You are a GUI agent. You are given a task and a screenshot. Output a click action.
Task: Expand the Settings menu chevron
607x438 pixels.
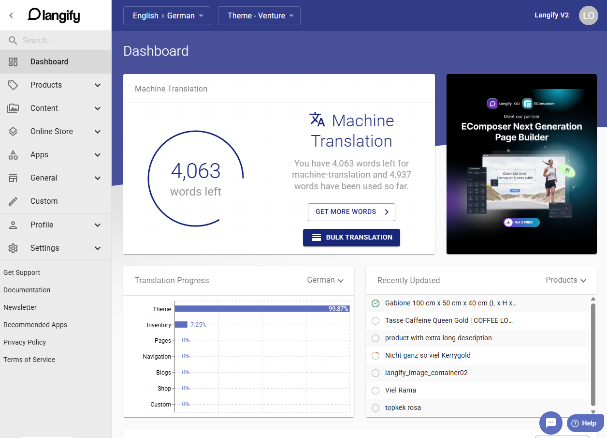98,248
